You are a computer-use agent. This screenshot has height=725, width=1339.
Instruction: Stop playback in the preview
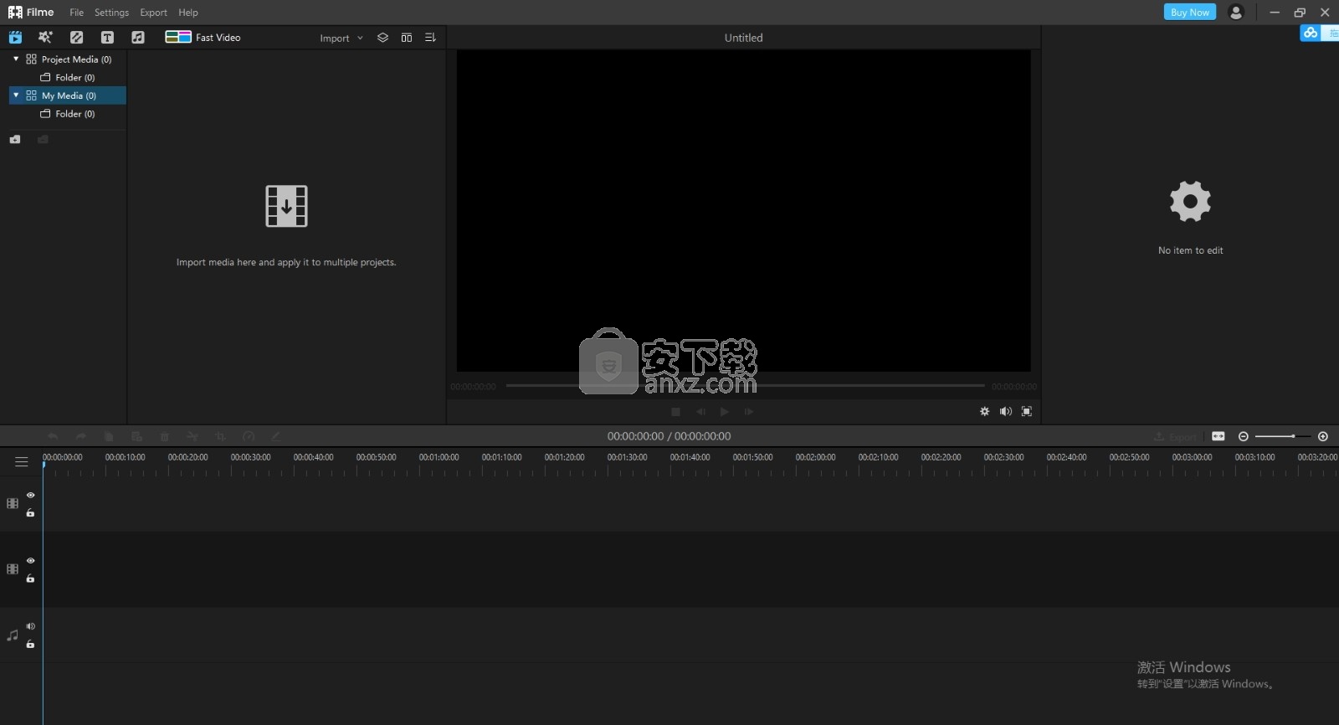point(675,412)
